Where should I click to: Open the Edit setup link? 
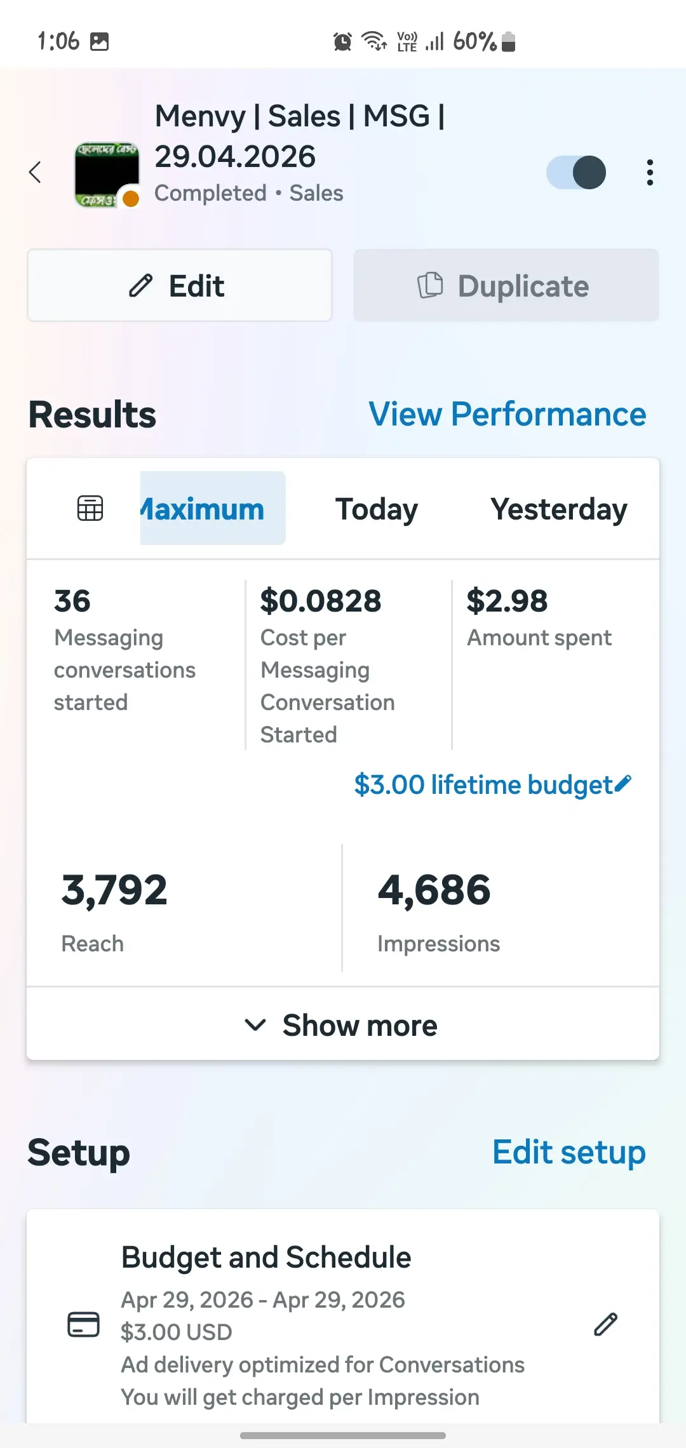pyautogui.click(x=569, y=1152)
